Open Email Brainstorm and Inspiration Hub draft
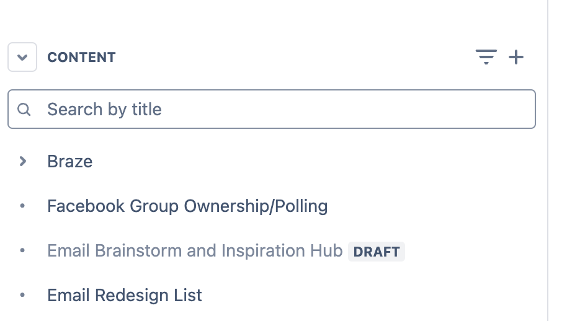The image size is (567, 321). point(195,250)
